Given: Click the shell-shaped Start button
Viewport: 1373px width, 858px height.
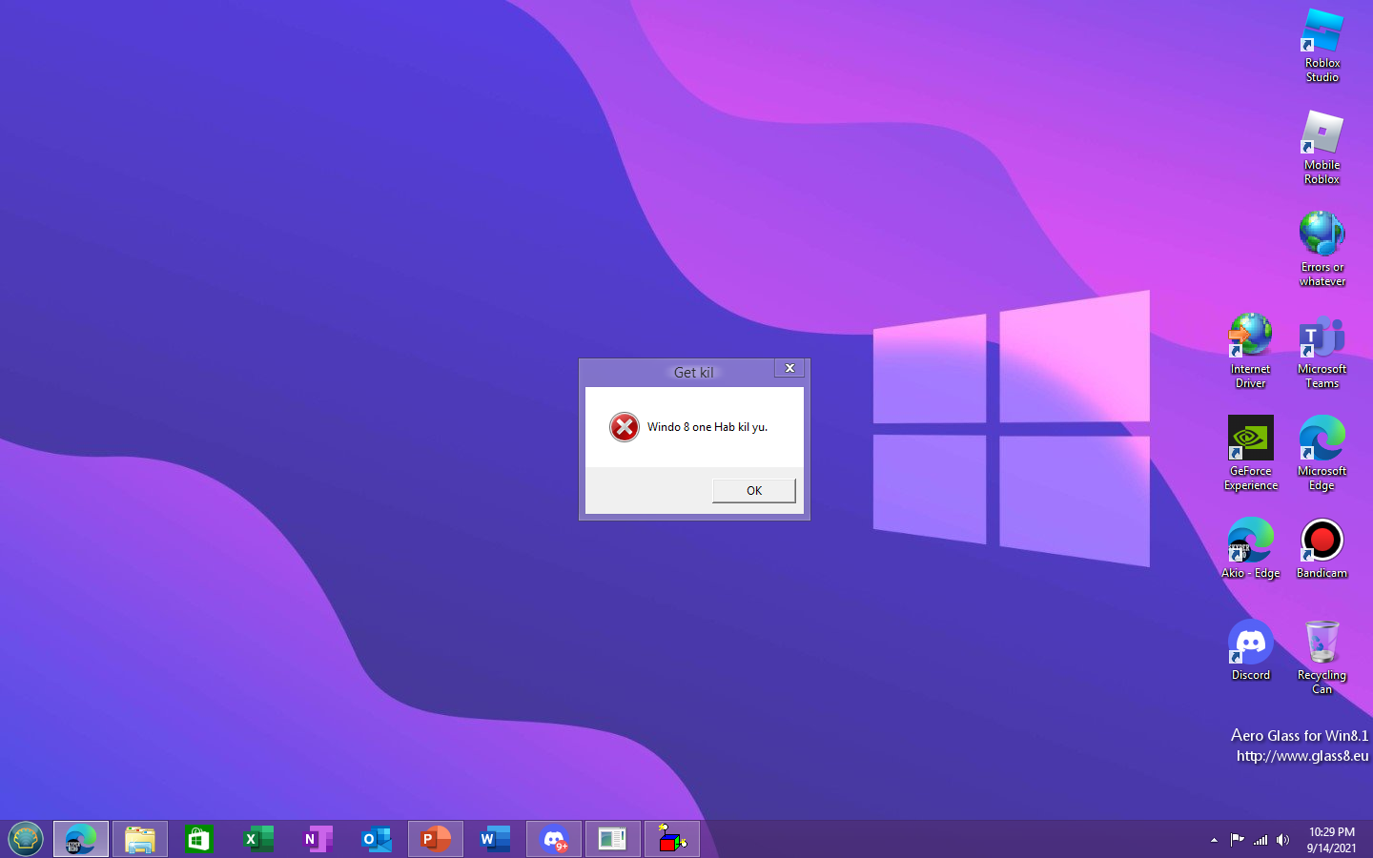Looking at the screenshot, I should click(26, 838).
